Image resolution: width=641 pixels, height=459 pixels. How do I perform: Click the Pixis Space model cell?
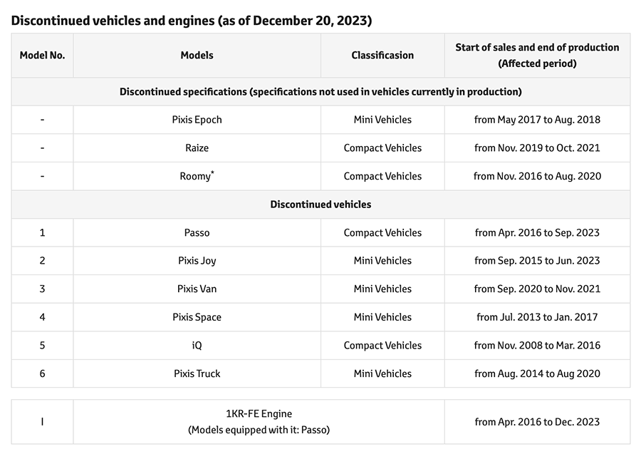[197, 317]
